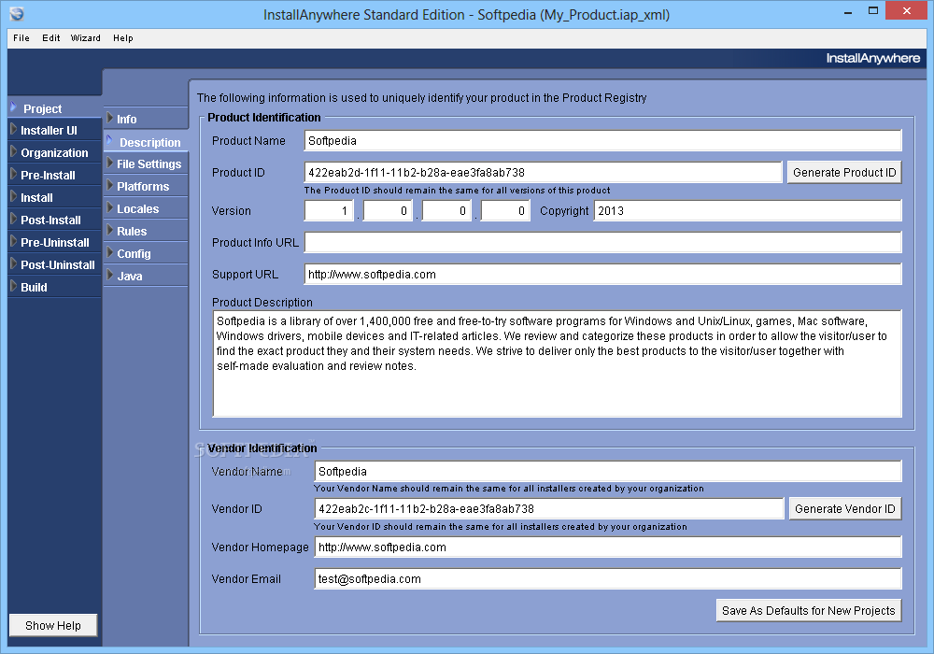This screenshot has width=934, height=654.
Task: Click the major version field showing 1
Action: tap(329, 211)
